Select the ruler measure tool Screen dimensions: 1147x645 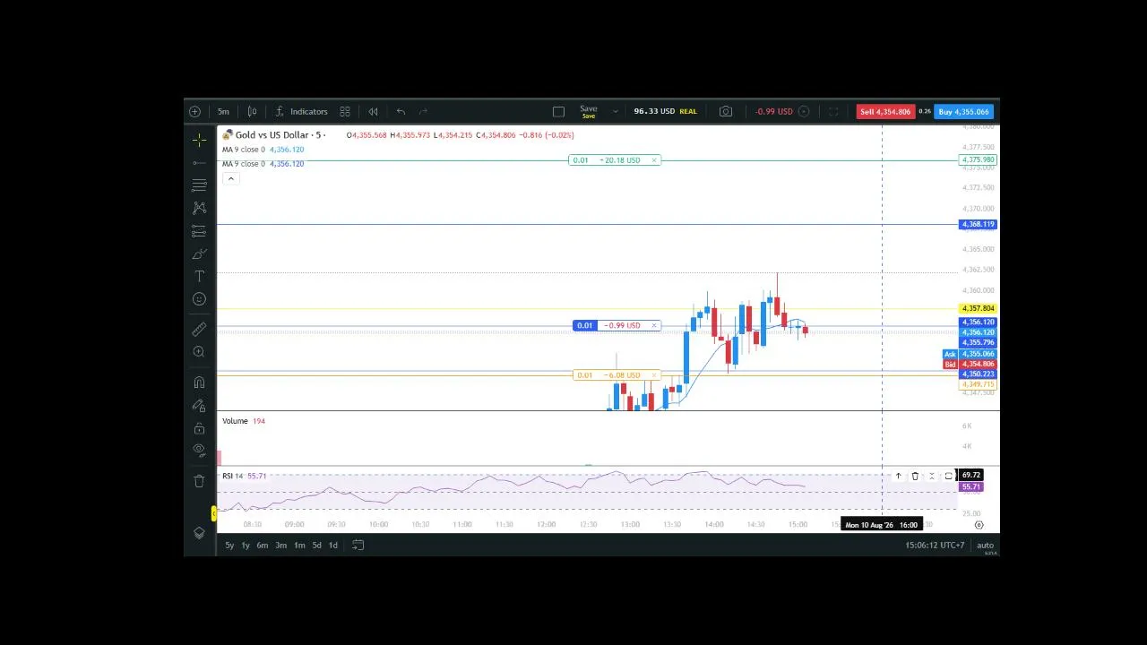pyautogui.click(x=199, y=330)
